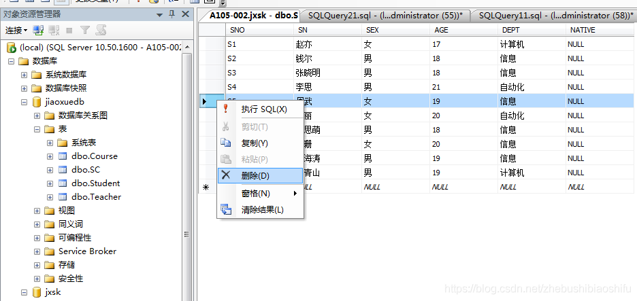Collapse the jiaoxuedb database node
The height and width of the screenshot is (301, 637).
point(24,102)
